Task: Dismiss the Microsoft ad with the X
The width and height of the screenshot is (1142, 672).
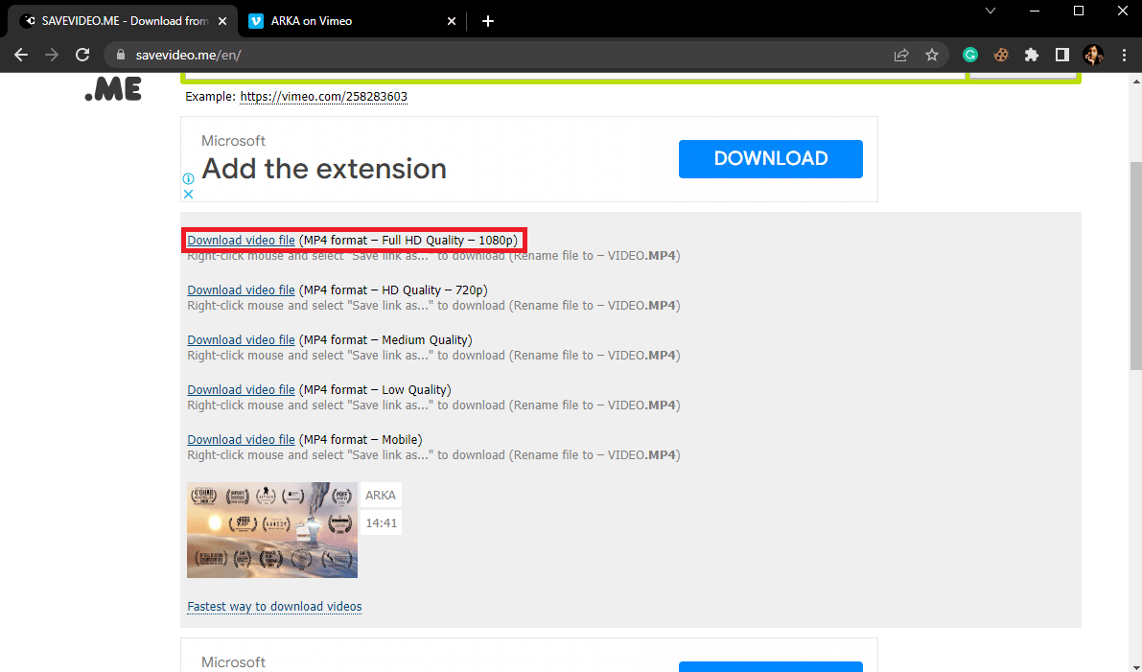Action: (188, 194)
